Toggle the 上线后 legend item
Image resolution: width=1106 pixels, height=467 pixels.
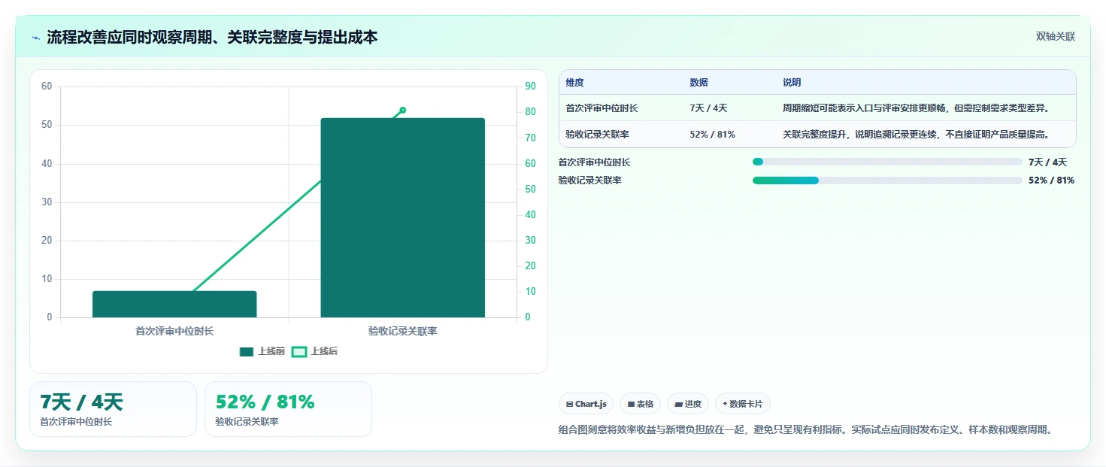pyautogui.click(x=315, y=351)
